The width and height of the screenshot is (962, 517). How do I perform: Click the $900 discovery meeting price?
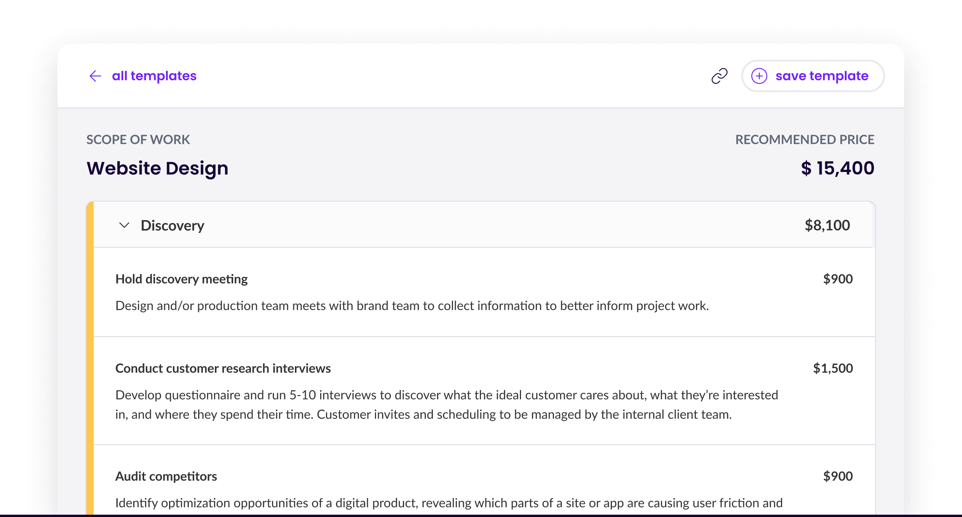tap(838, 279)
